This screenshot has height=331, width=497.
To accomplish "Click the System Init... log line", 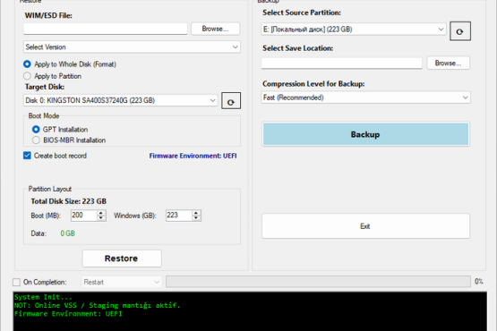I will (x=43, y=297).
